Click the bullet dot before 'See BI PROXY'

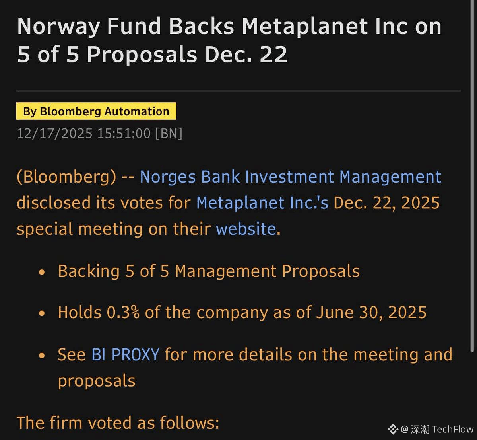(42, 356)
